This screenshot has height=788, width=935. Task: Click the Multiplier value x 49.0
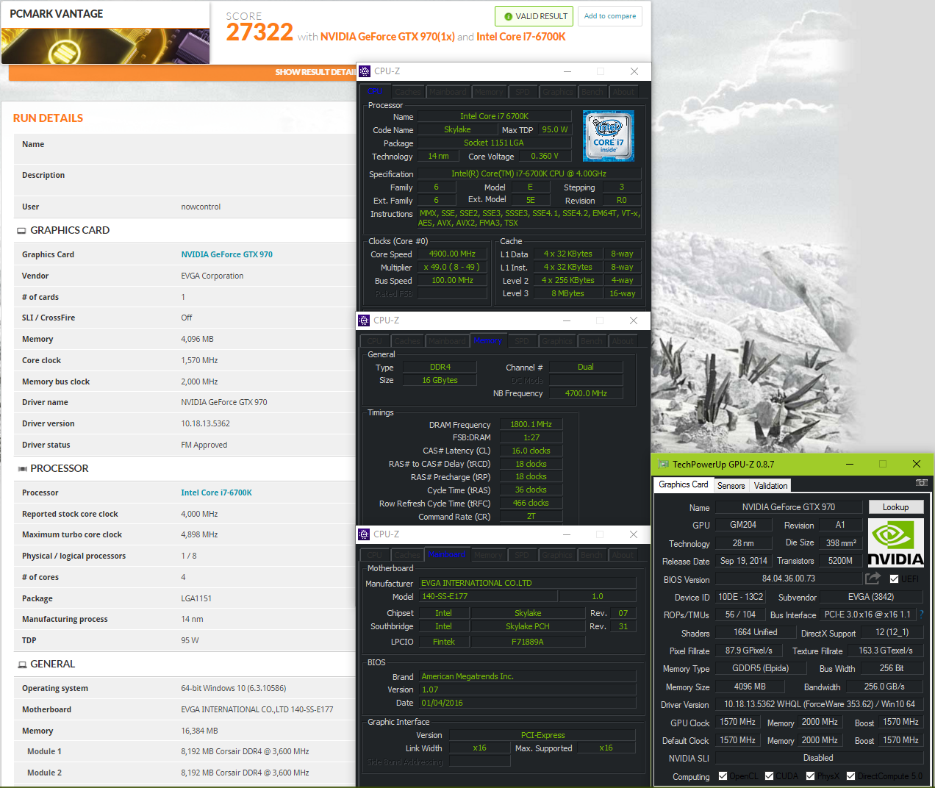click(452, 267)
